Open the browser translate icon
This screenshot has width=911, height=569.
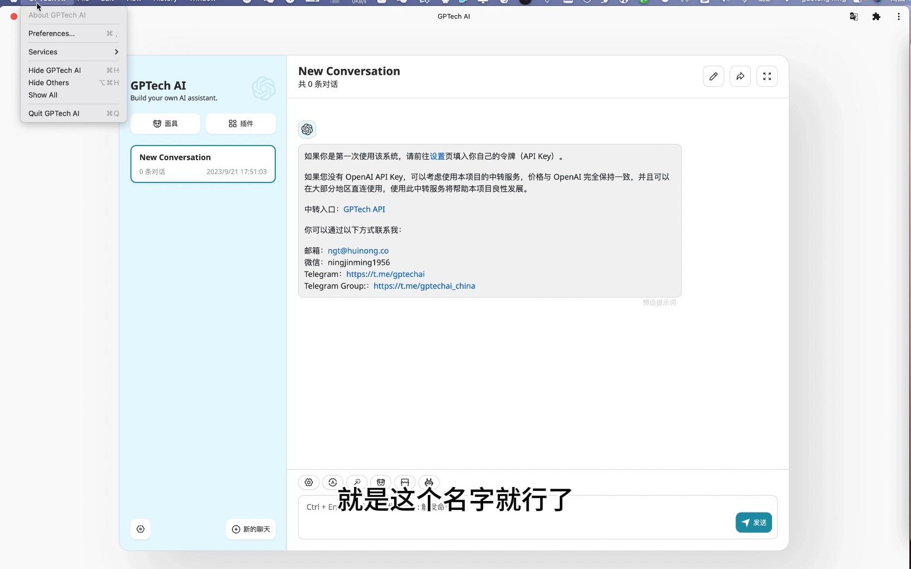(x=854, y=16)
